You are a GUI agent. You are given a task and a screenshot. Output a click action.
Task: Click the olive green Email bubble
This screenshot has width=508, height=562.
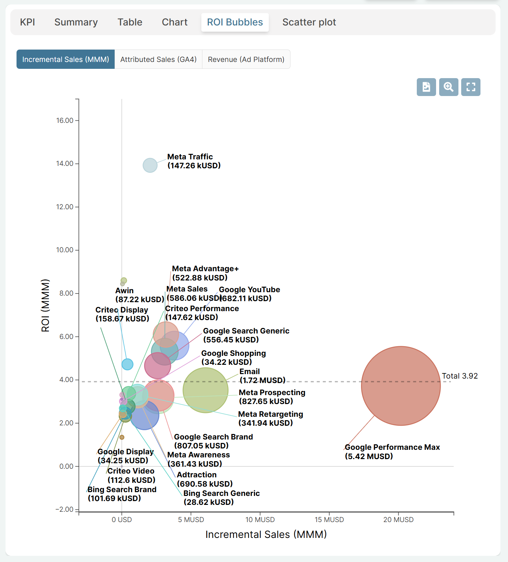click(205, 390)
